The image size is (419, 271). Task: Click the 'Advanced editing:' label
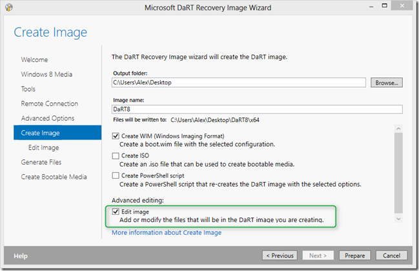[x=138, y=200]
